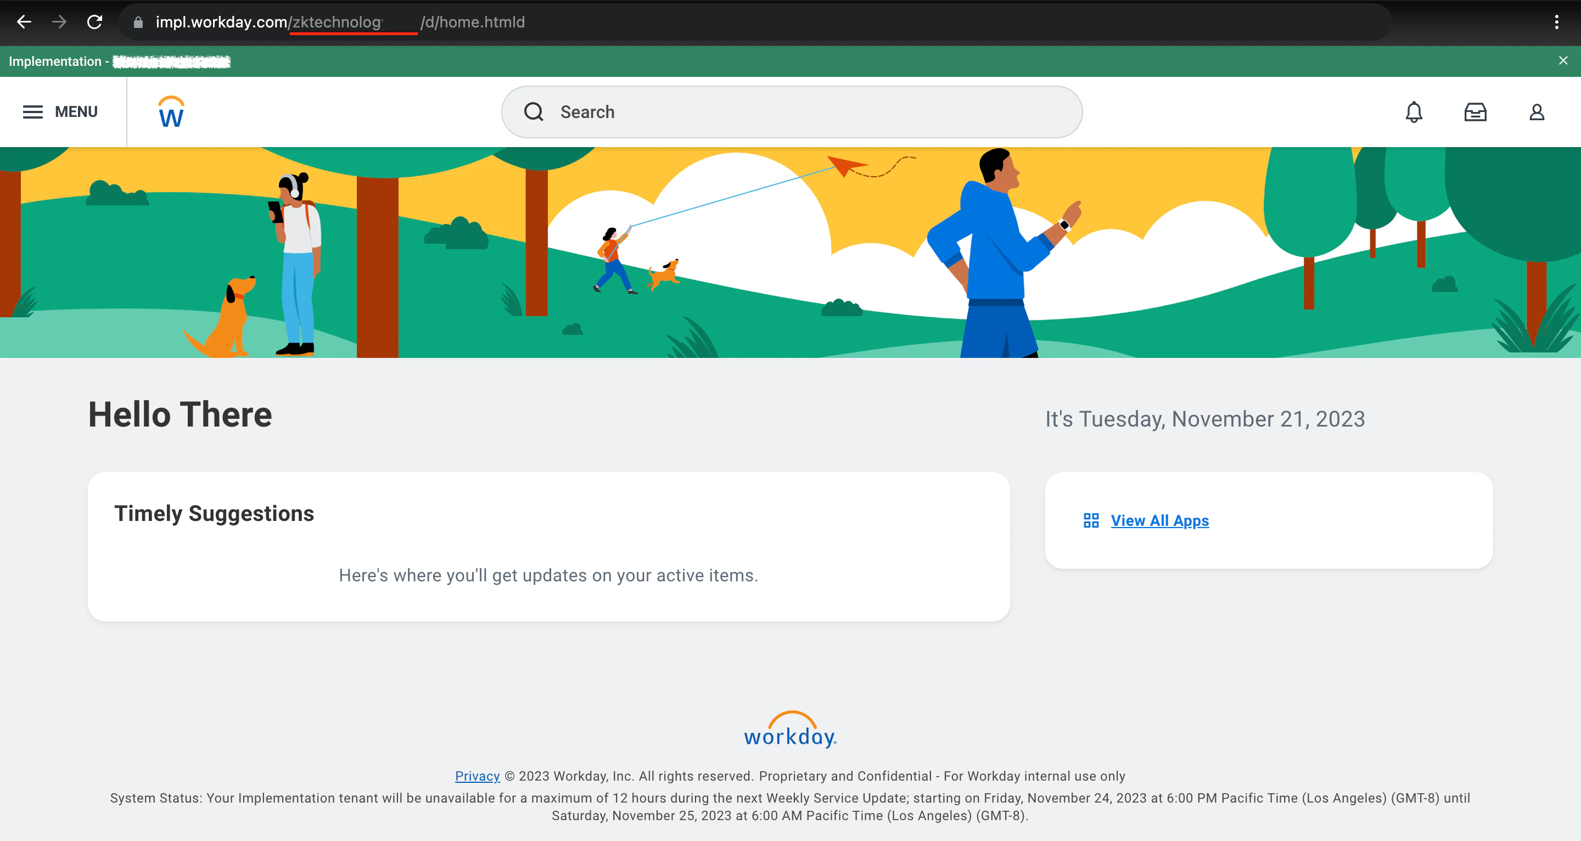Reload the page using the refresh icon

[95, 22]
